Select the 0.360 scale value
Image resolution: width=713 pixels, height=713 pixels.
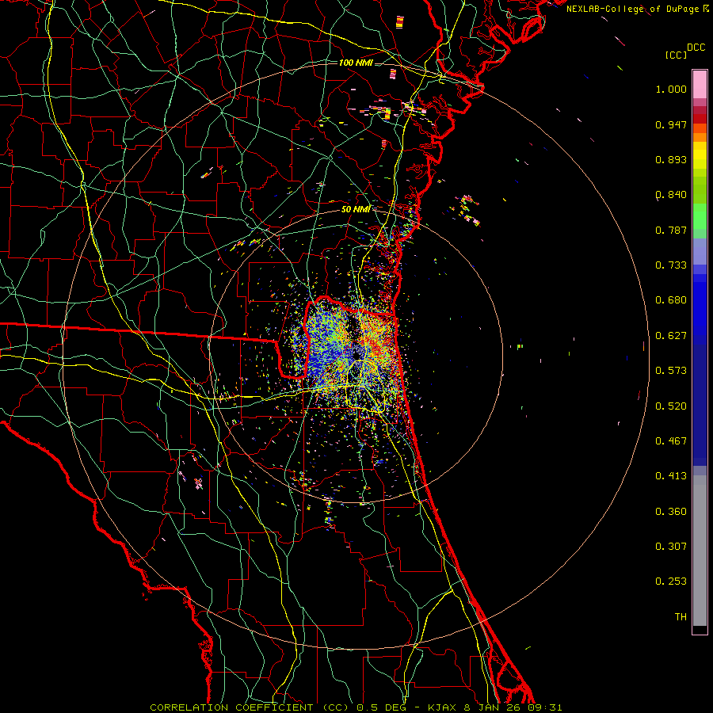point(671,512)
